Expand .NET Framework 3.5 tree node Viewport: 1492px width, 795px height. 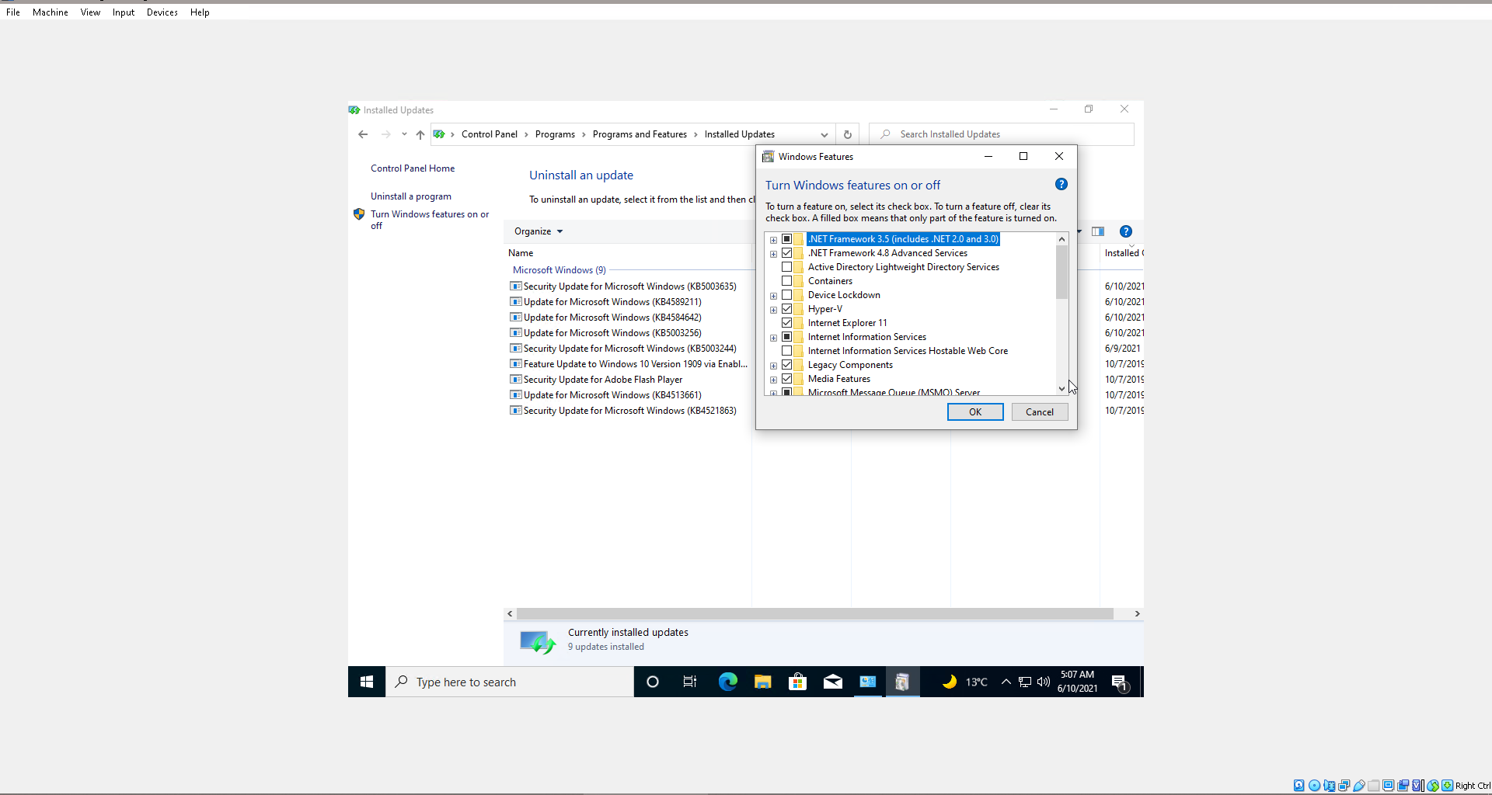[x=773, y=240]
